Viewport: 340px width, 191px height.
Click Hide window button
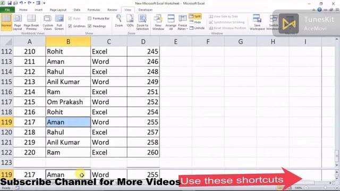pos(195,22)
